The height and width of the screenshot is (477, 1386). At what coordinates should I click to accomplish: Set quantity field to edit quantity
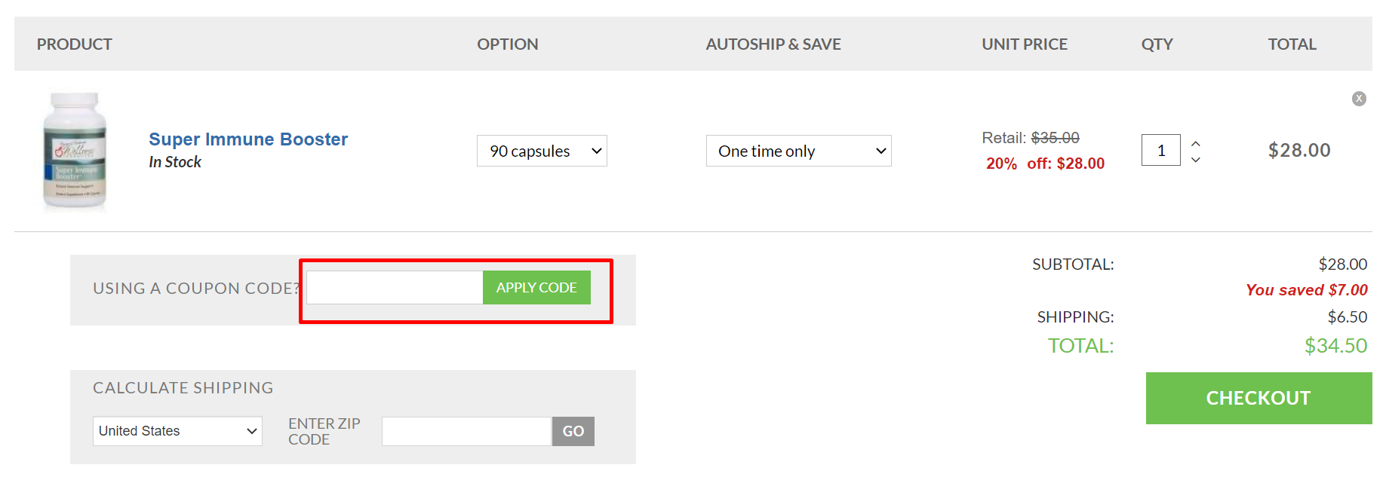pos(1160,150)
